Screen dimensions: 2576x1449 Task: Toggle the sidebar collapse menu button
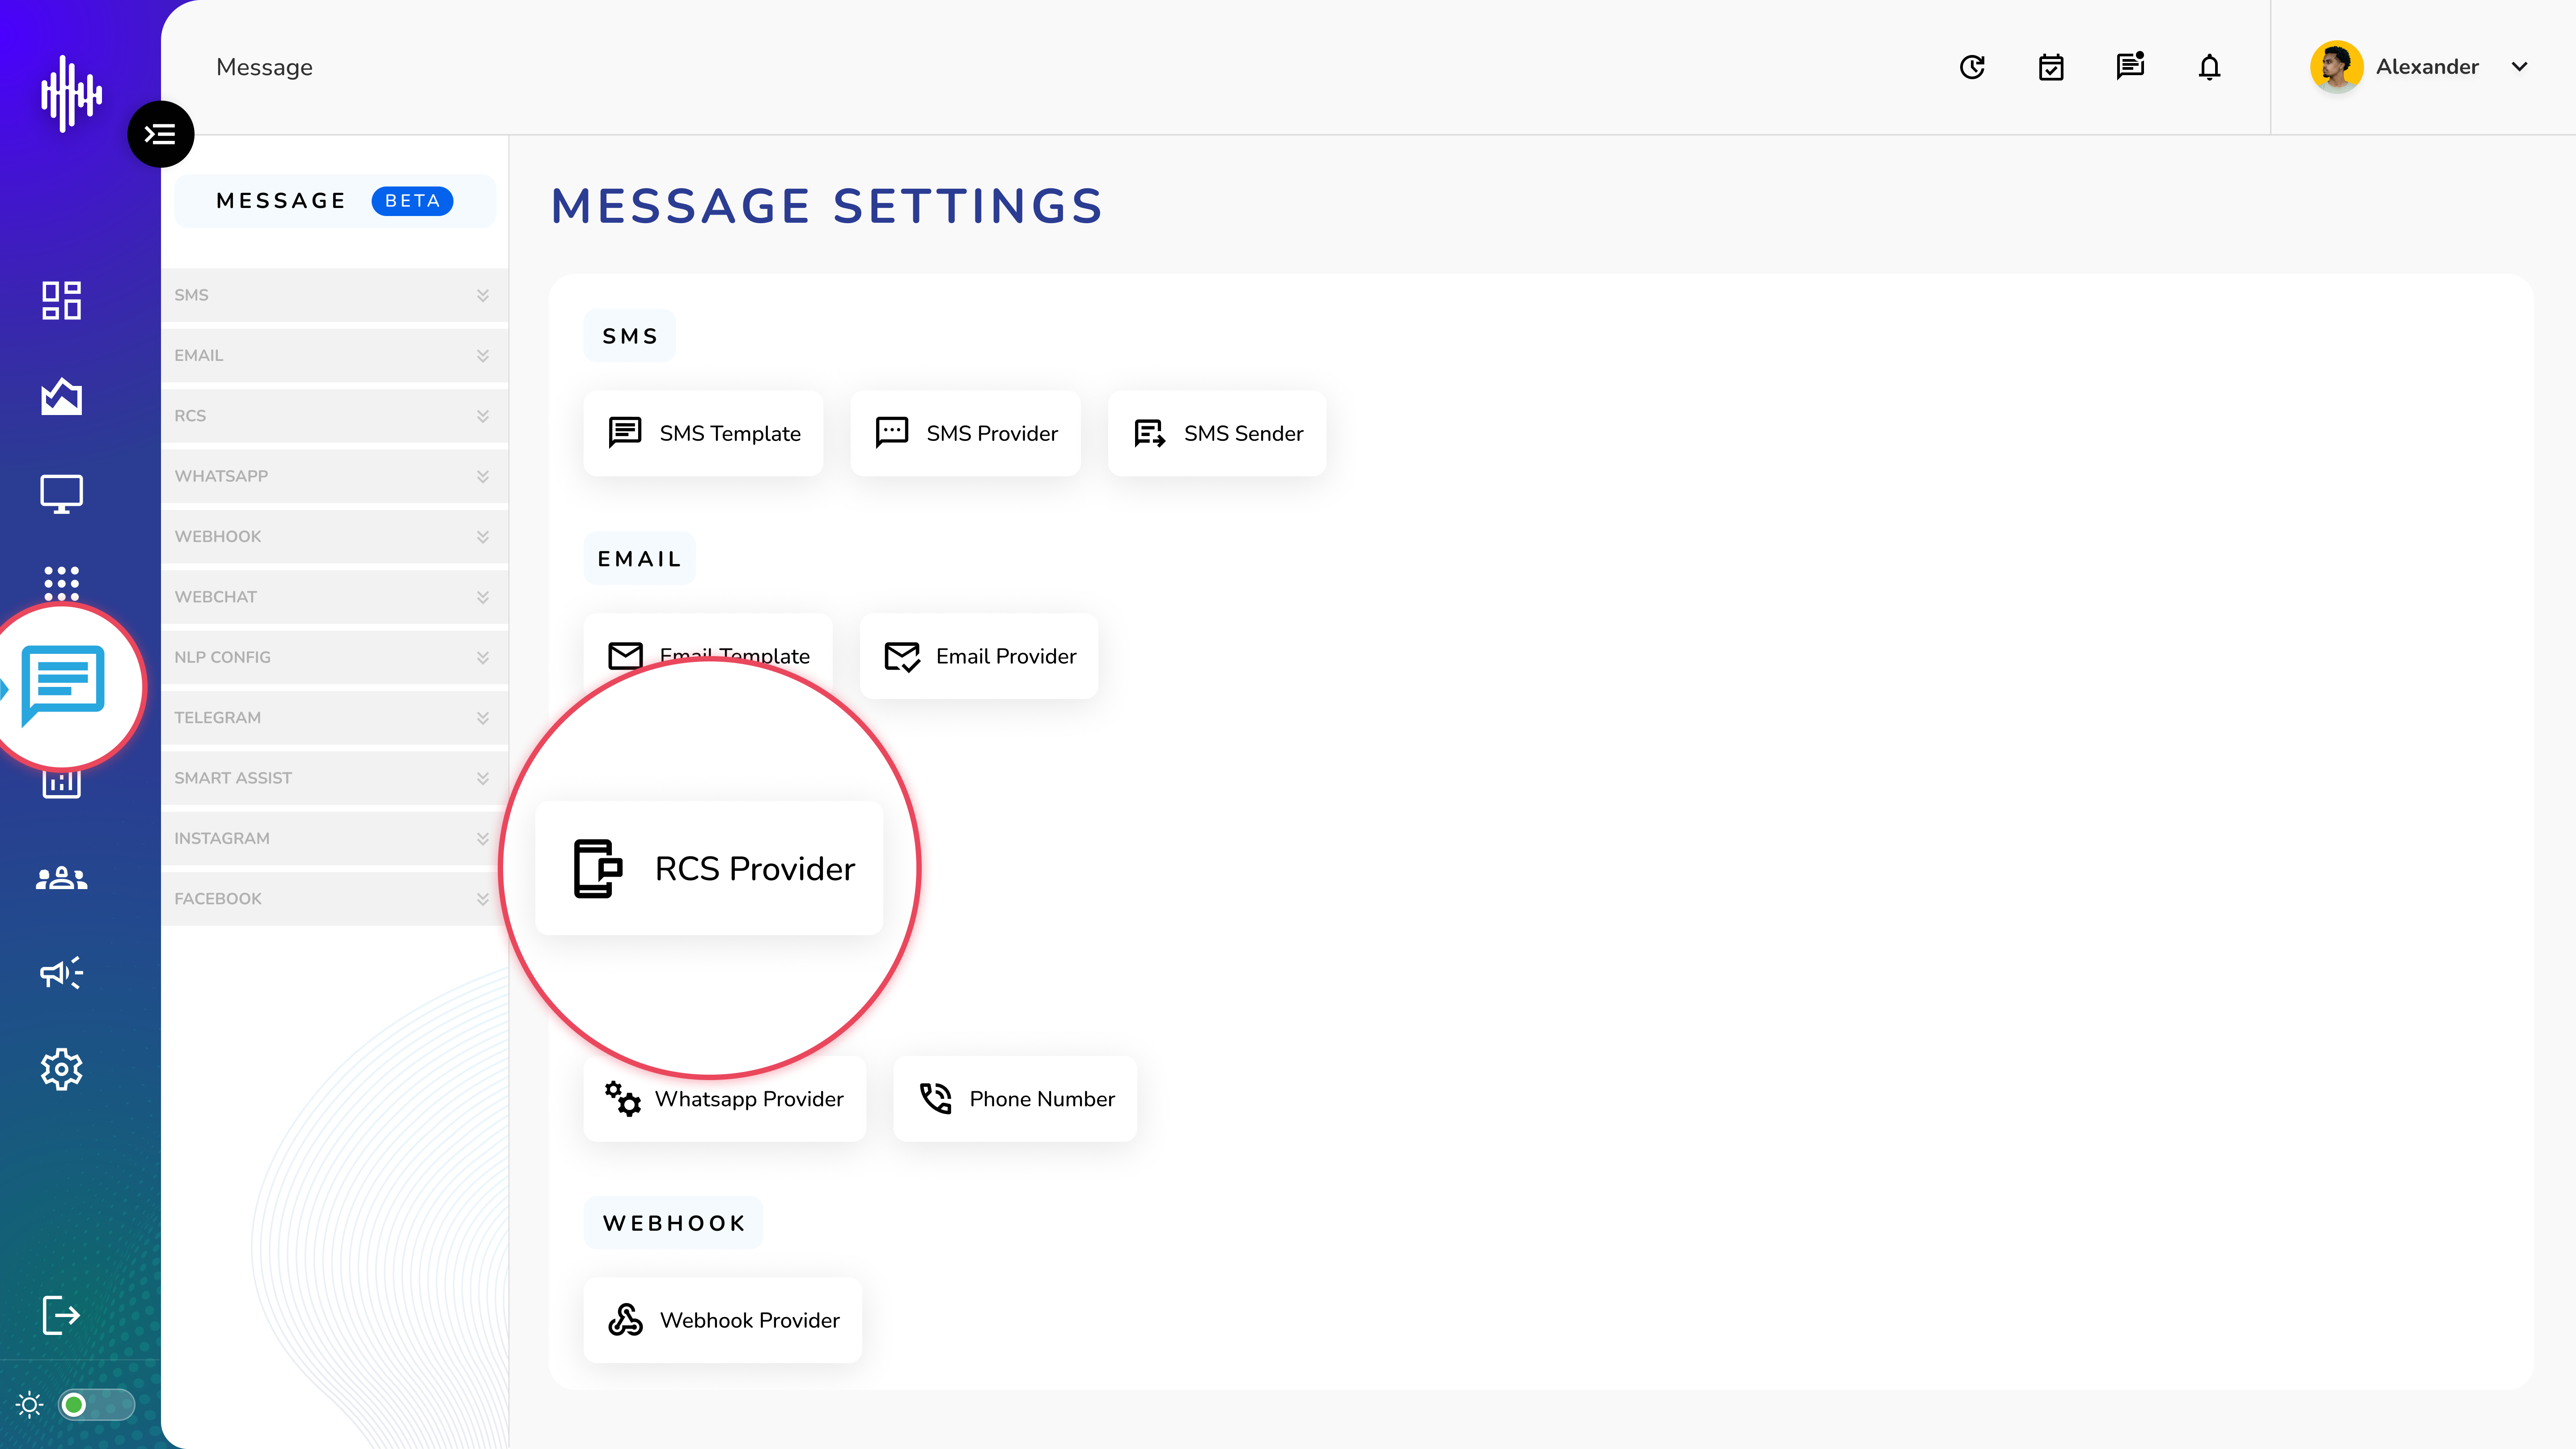160,134
